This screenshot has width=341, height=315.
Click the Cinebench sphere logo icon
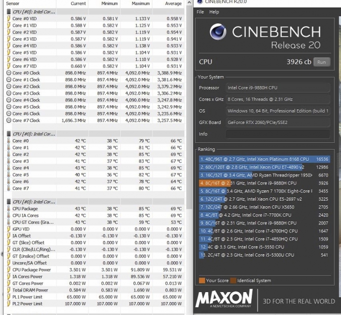coord(218,32)
